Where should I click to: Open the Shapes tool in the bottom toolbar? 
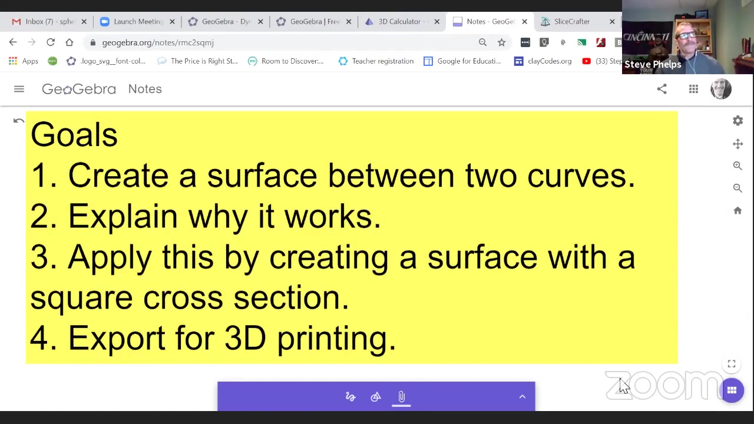pyautogui.click(x=376, y=396)
